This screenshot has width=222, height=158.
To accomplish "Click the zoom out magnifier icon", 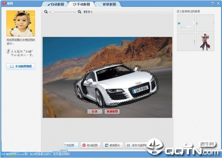I will (46, 12).
